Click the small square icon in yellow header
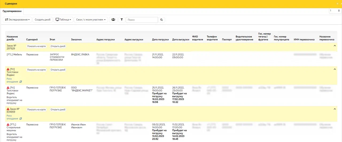Screen dimensions: 342x142 337,4
